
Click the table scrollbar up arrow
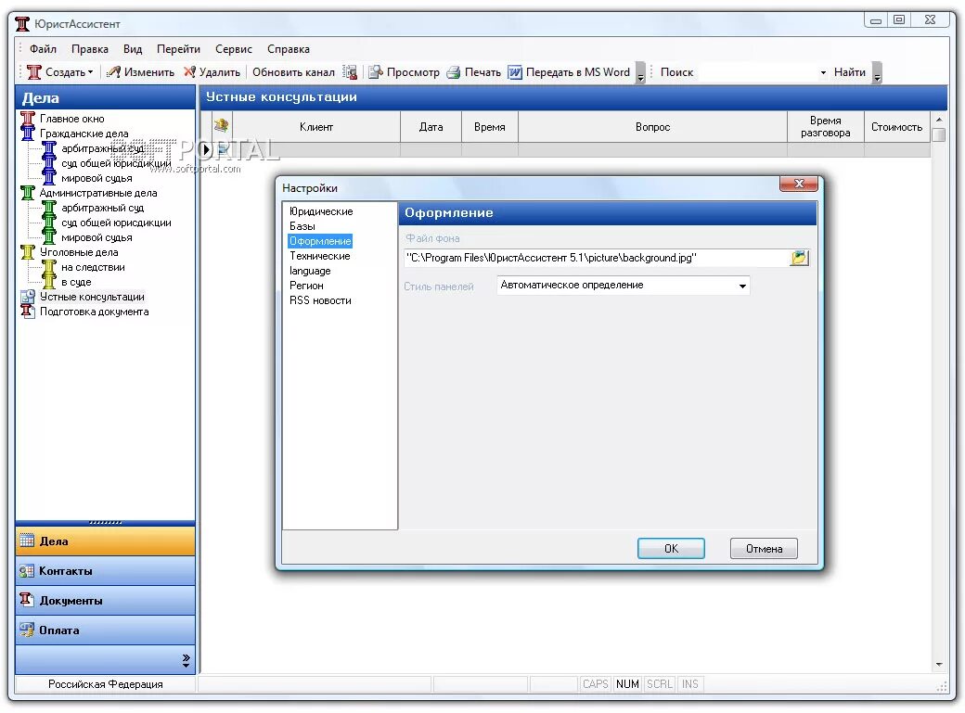pos(938,120)
